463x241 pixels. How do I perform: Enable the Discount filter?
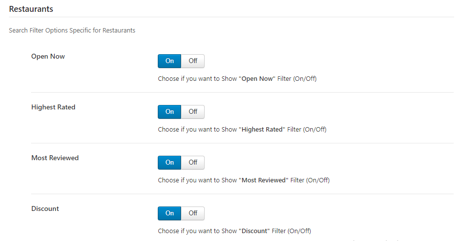coord(170,213)
